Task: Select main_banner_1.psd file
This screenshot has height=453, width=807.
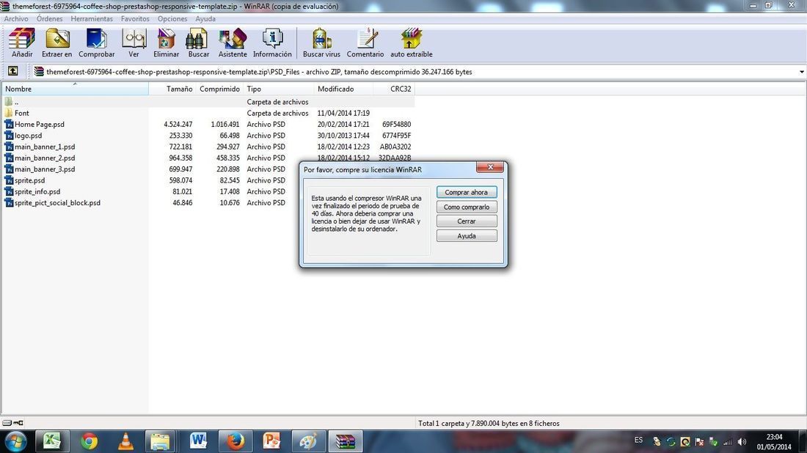Action: tap(208, 147)
